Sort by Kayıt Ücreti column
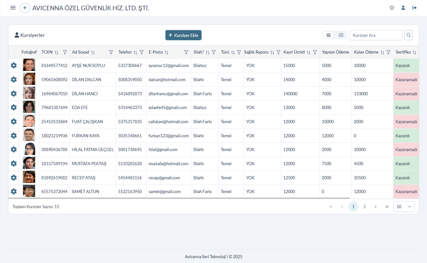 [308, 52]
